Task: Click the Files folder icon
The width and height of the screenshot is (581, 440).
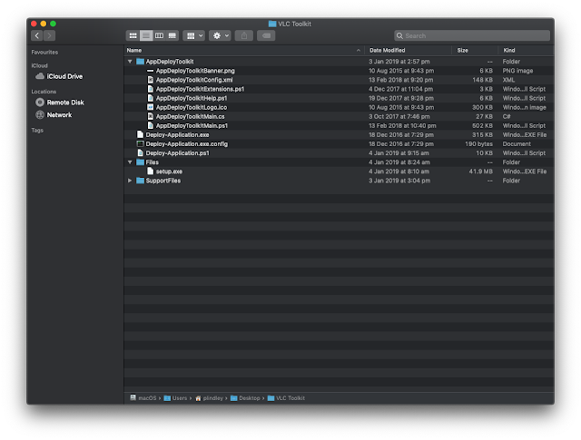Action: coord(140,162)
